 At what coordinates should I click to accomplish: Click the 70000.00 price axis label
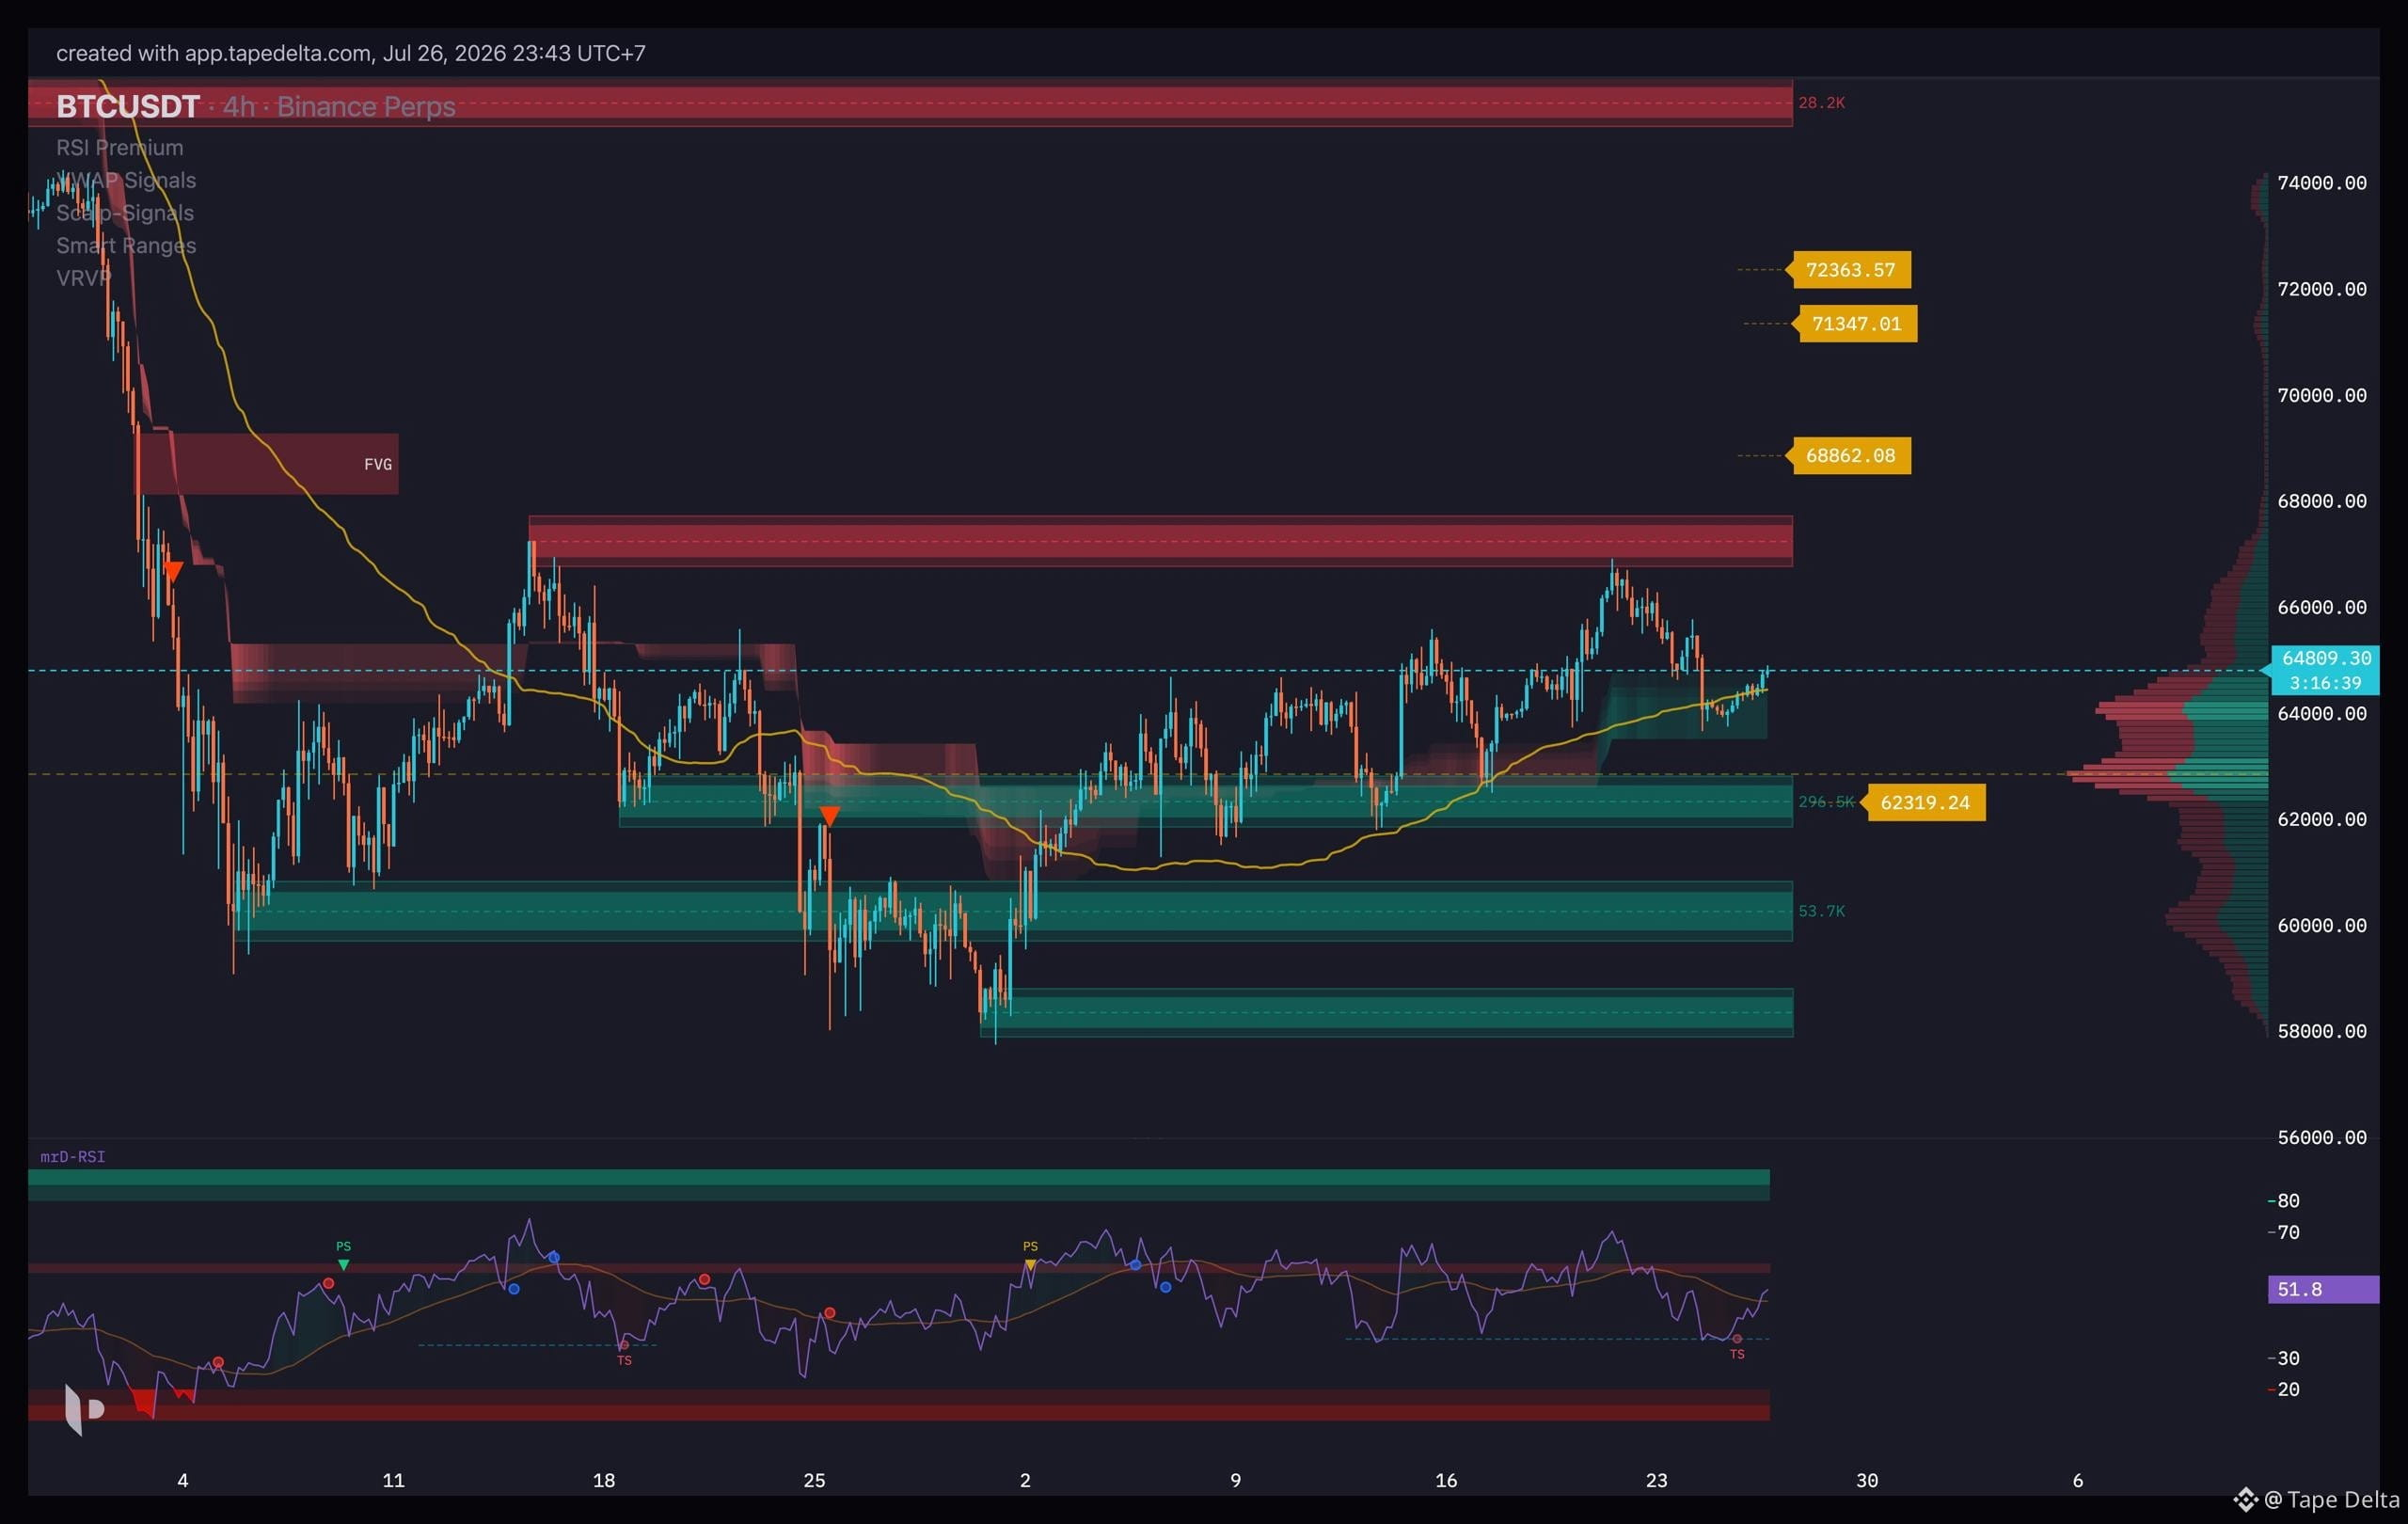tap(2322, 395)
